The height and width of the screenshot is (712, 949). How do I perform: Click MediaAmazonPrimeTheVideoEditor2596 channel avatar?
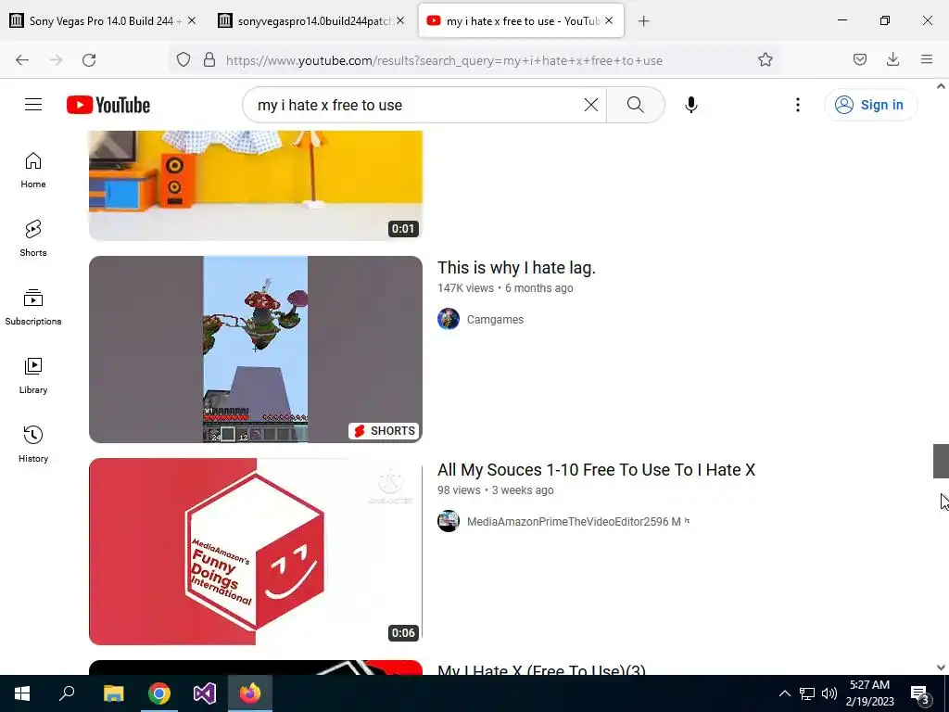(x=449, y=521)
